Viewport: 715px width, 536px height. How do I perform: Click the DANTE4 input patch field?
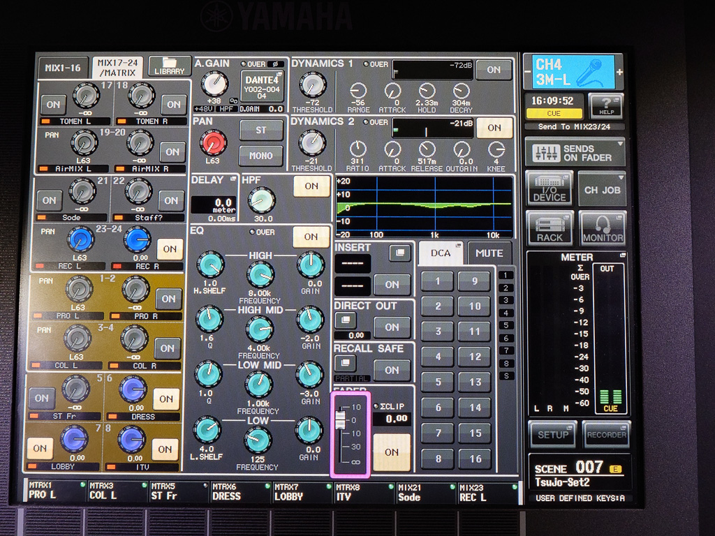(260, 87)
